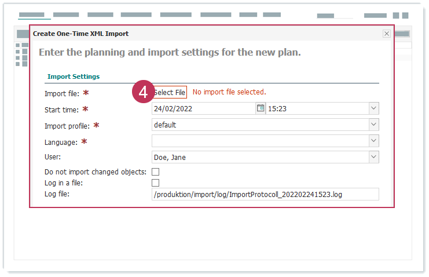This screenshot has width=429, height=277.
Task: Close the Create One-Time XML Import dialog
Action: [x=387, y=34]
